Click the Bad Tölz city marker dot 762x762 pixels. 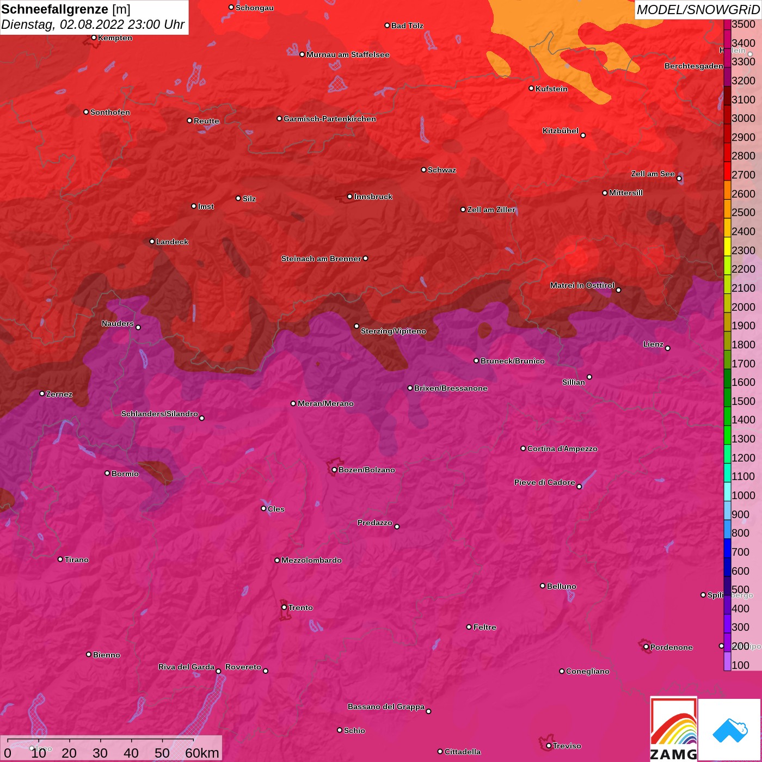click(387, 26)
